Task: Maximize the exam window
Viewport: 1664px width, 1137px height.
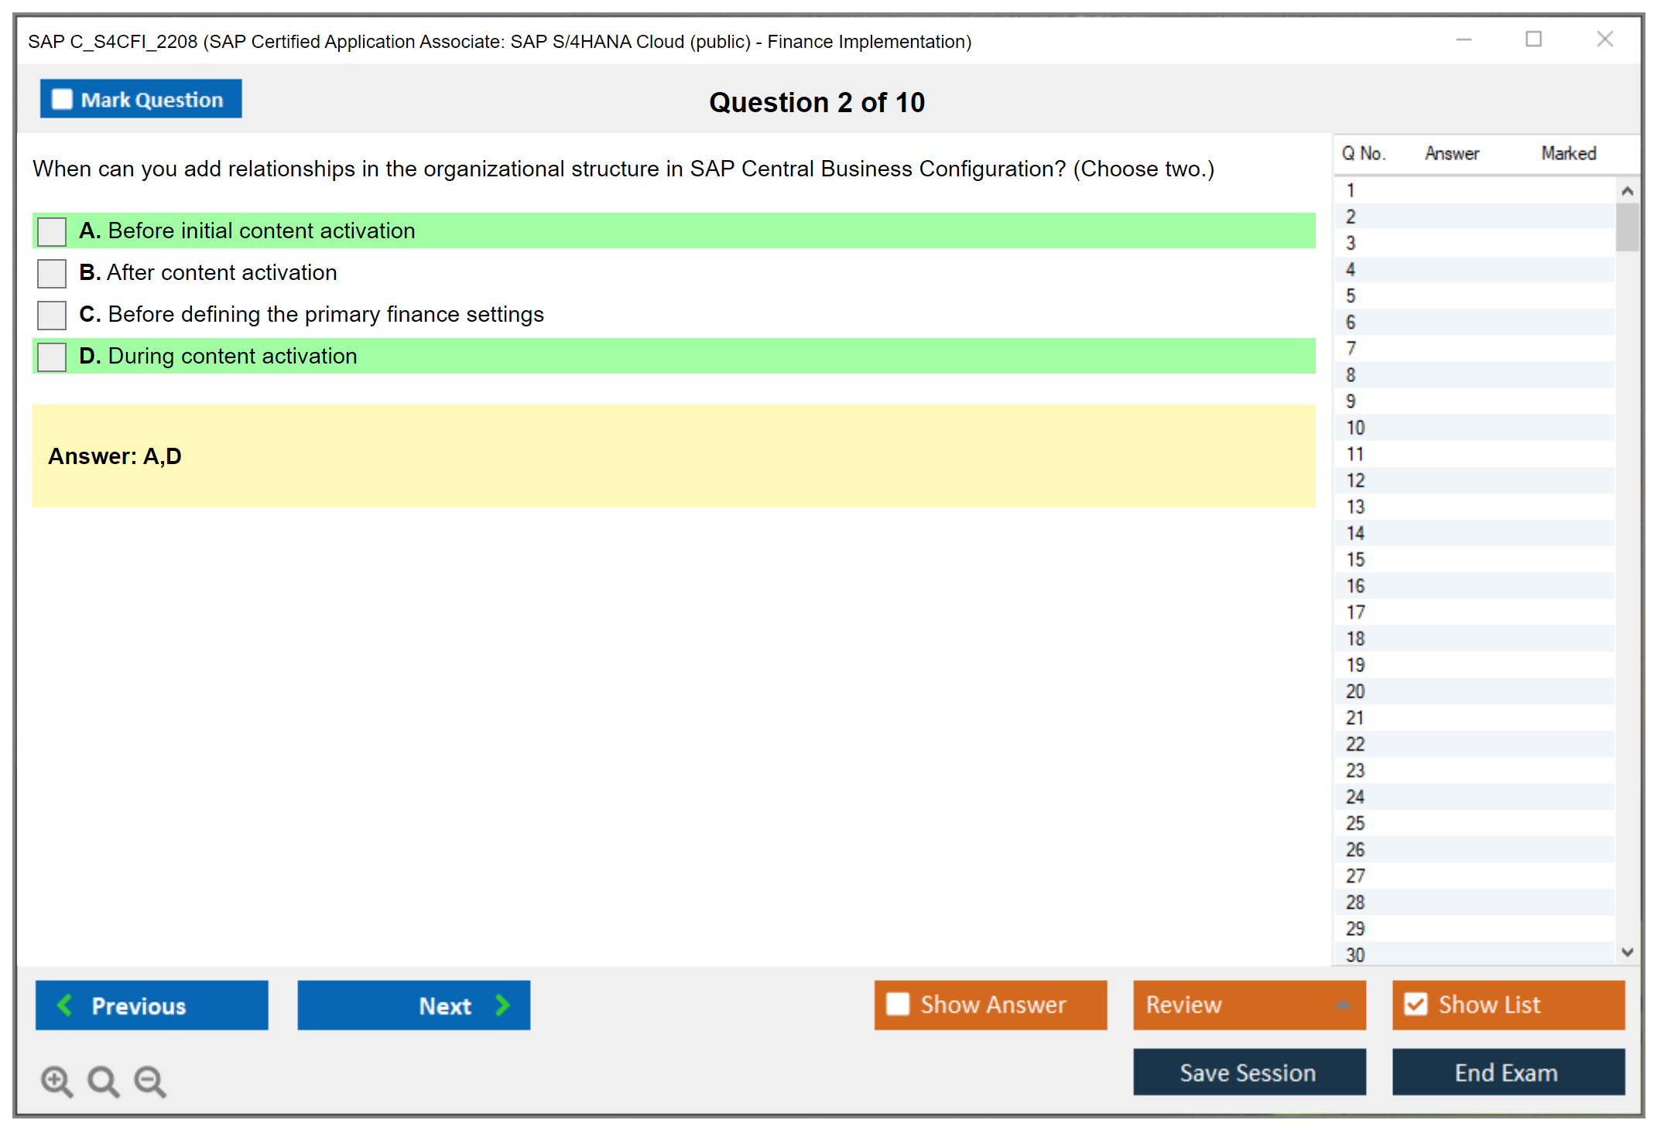Action: (x=1533, y=39)
